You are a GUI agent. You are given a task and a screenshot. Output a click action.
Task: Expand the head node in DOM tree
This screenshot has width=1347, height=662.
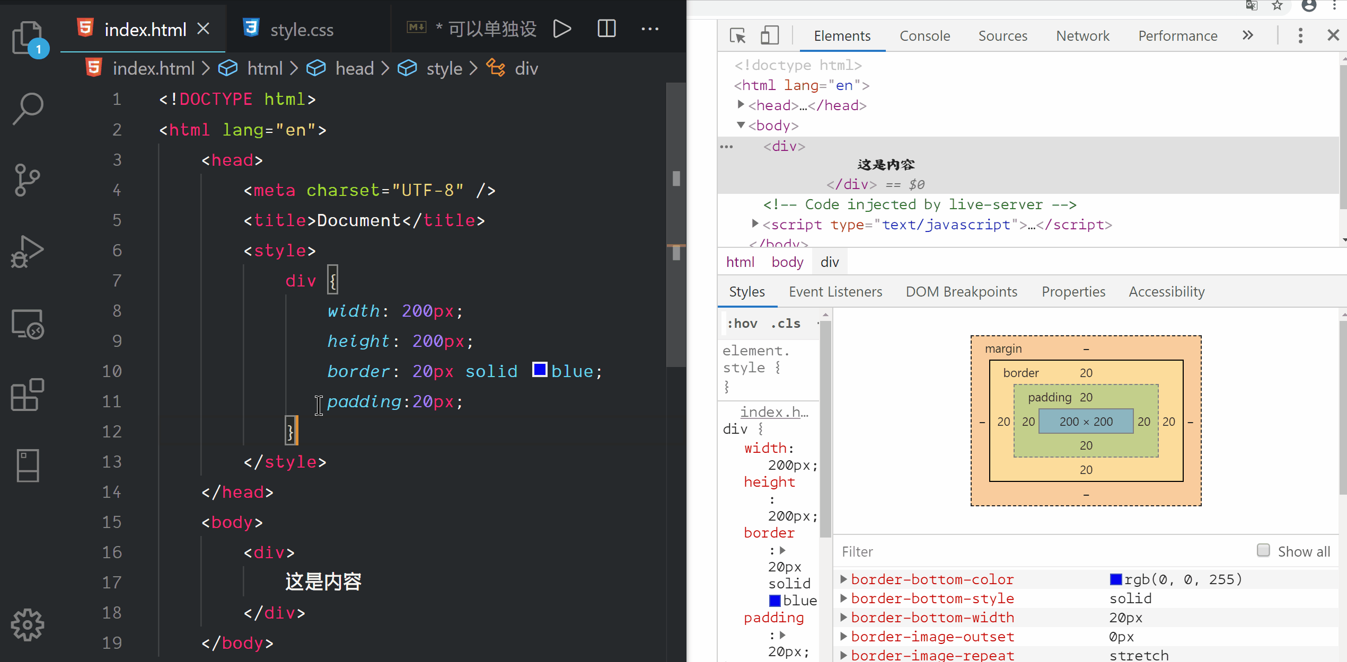741,105
